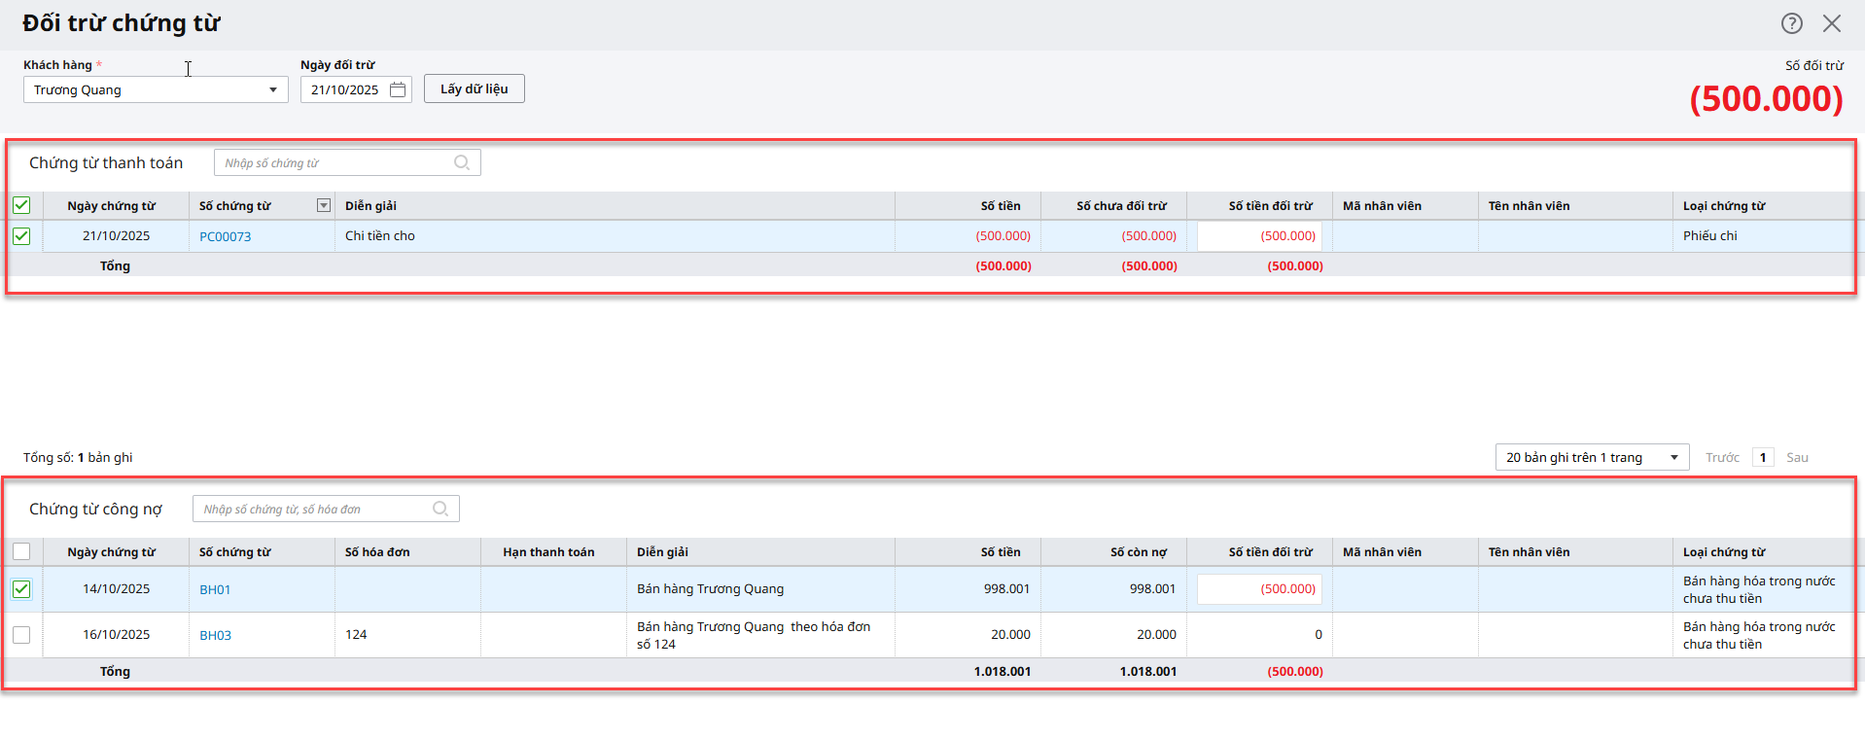
Task: Edit Số tiền đối trừ for BH01
Action: point(1259,589)
